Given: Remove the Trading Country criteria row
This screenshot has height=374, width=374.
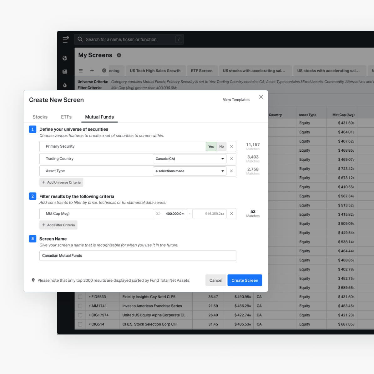Looking at the screenshot, I should point(231,159).
